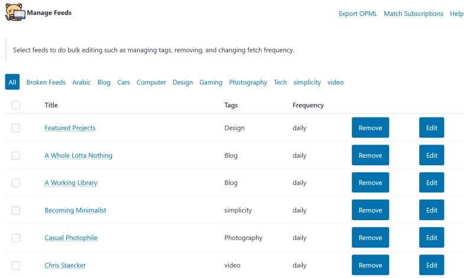
Task: Tick the checkbox beside Chris Staecker
Action: (x=16, y=265)
